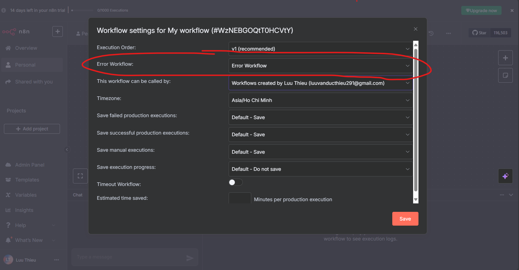Screen dimensions: 519x270
Task: Open Overview in the sidebar
Action: point(32,48)
